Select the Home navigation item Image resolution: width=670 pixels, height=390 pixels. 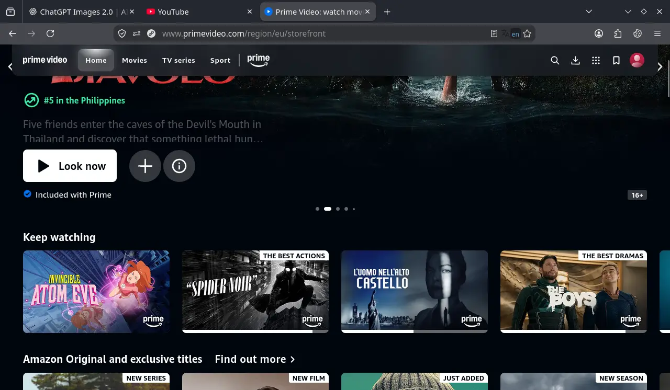coord(96,60)
